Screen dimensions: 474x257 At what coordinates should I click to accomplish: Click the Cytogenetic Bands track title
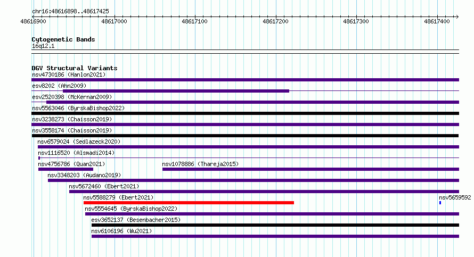(x=63, y=39)
